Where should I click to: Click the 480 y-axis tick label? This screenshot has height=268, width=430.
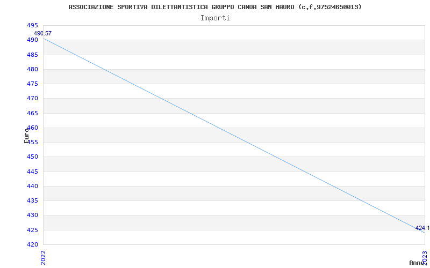(32, 69)
